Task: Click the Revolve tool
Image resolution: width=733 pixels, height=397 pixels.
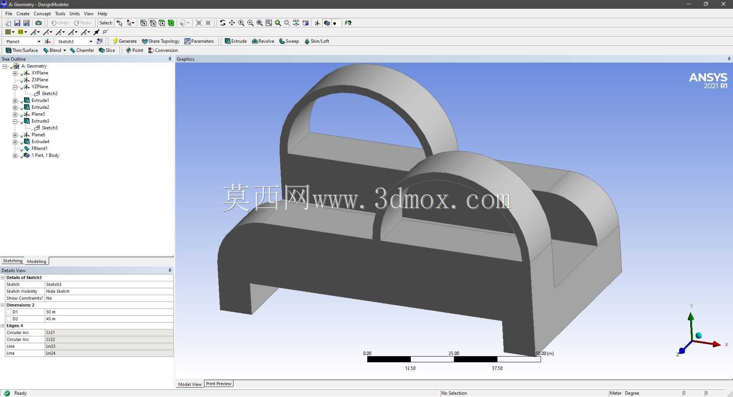Action: pyautogui.click(x=263, y=41)
